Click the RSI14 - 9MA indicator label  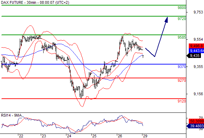point(11,115)
